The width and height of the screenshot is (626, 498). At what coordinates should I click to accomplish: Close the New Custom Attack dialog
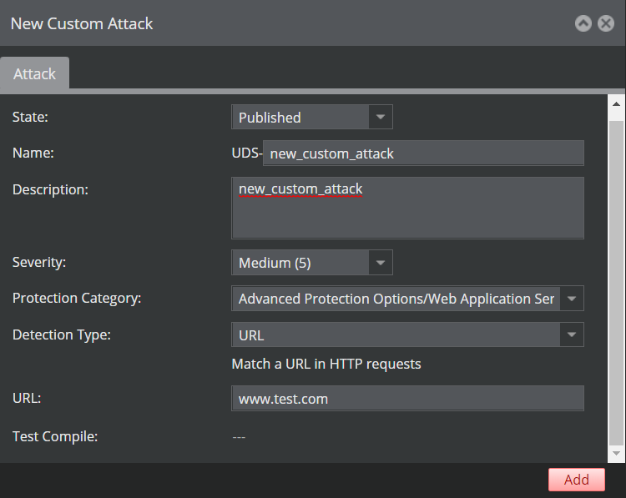pyautogui.click(x=606, y=23)
